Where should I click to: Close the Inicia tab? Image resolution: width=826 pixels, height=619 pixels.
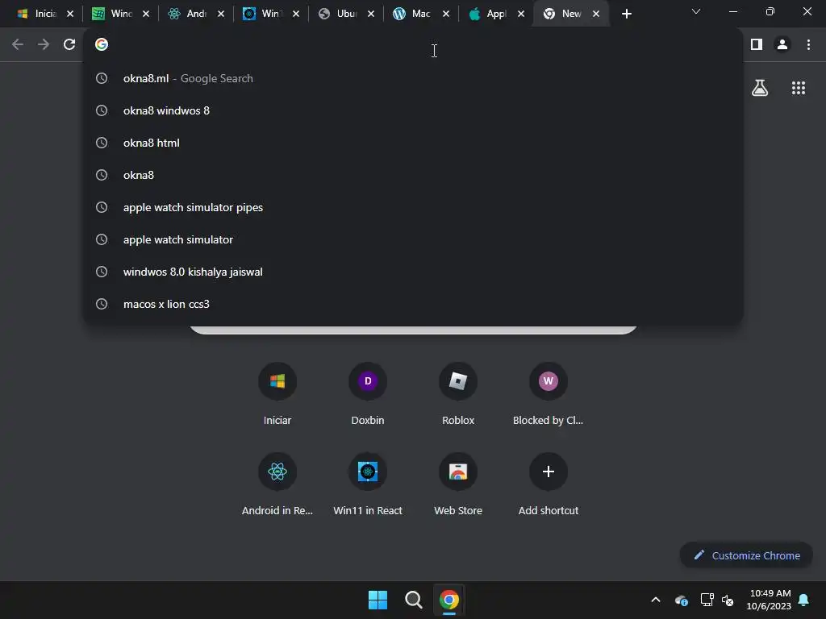click(x=70, y=15)
